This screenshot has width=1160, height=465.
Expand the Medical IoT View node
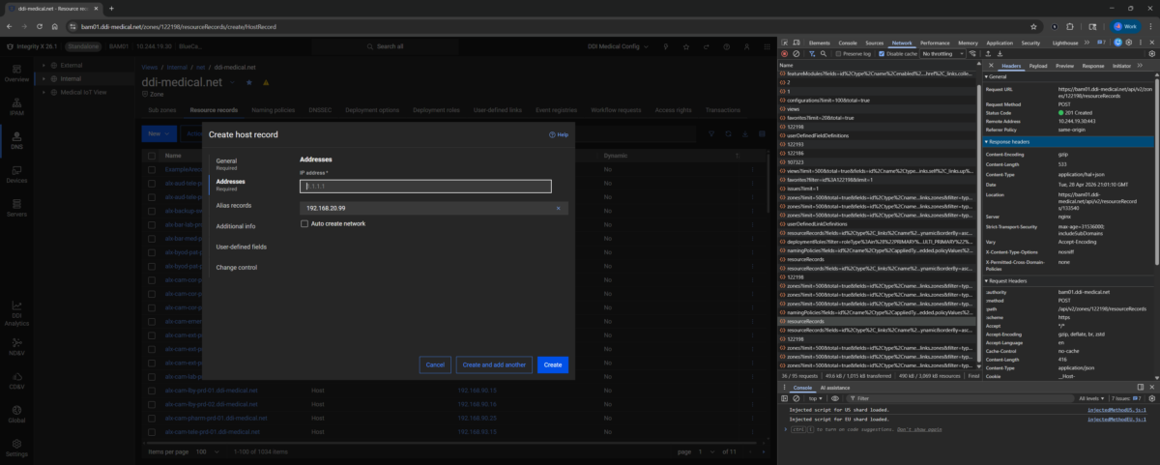(44, 92)
